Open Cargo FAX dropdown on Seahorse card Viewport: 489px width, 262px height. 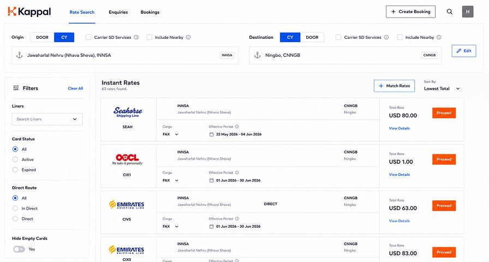coord(170,134)
